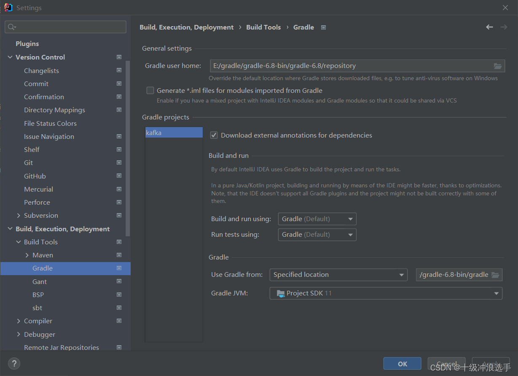
Task: Click project-level icon beside Version Control
Action: 119,57
